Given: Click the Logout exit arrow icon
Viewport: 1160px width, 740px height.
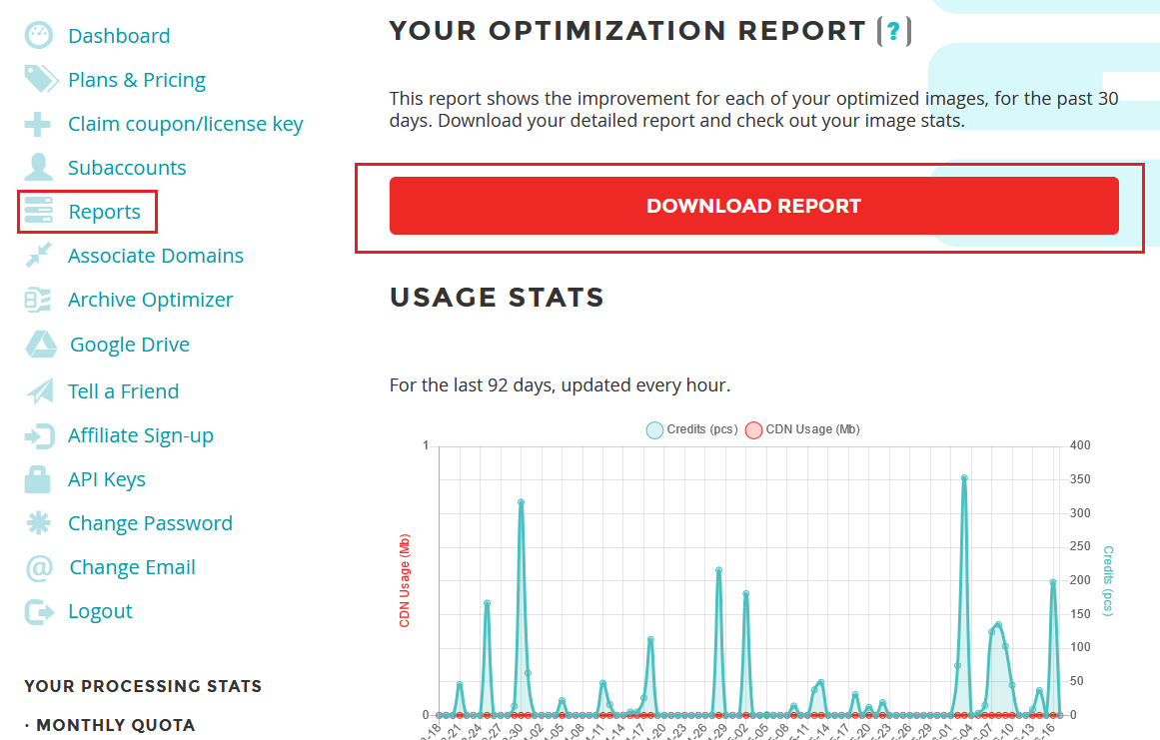Looking at the screenshot, I should 38,611.
